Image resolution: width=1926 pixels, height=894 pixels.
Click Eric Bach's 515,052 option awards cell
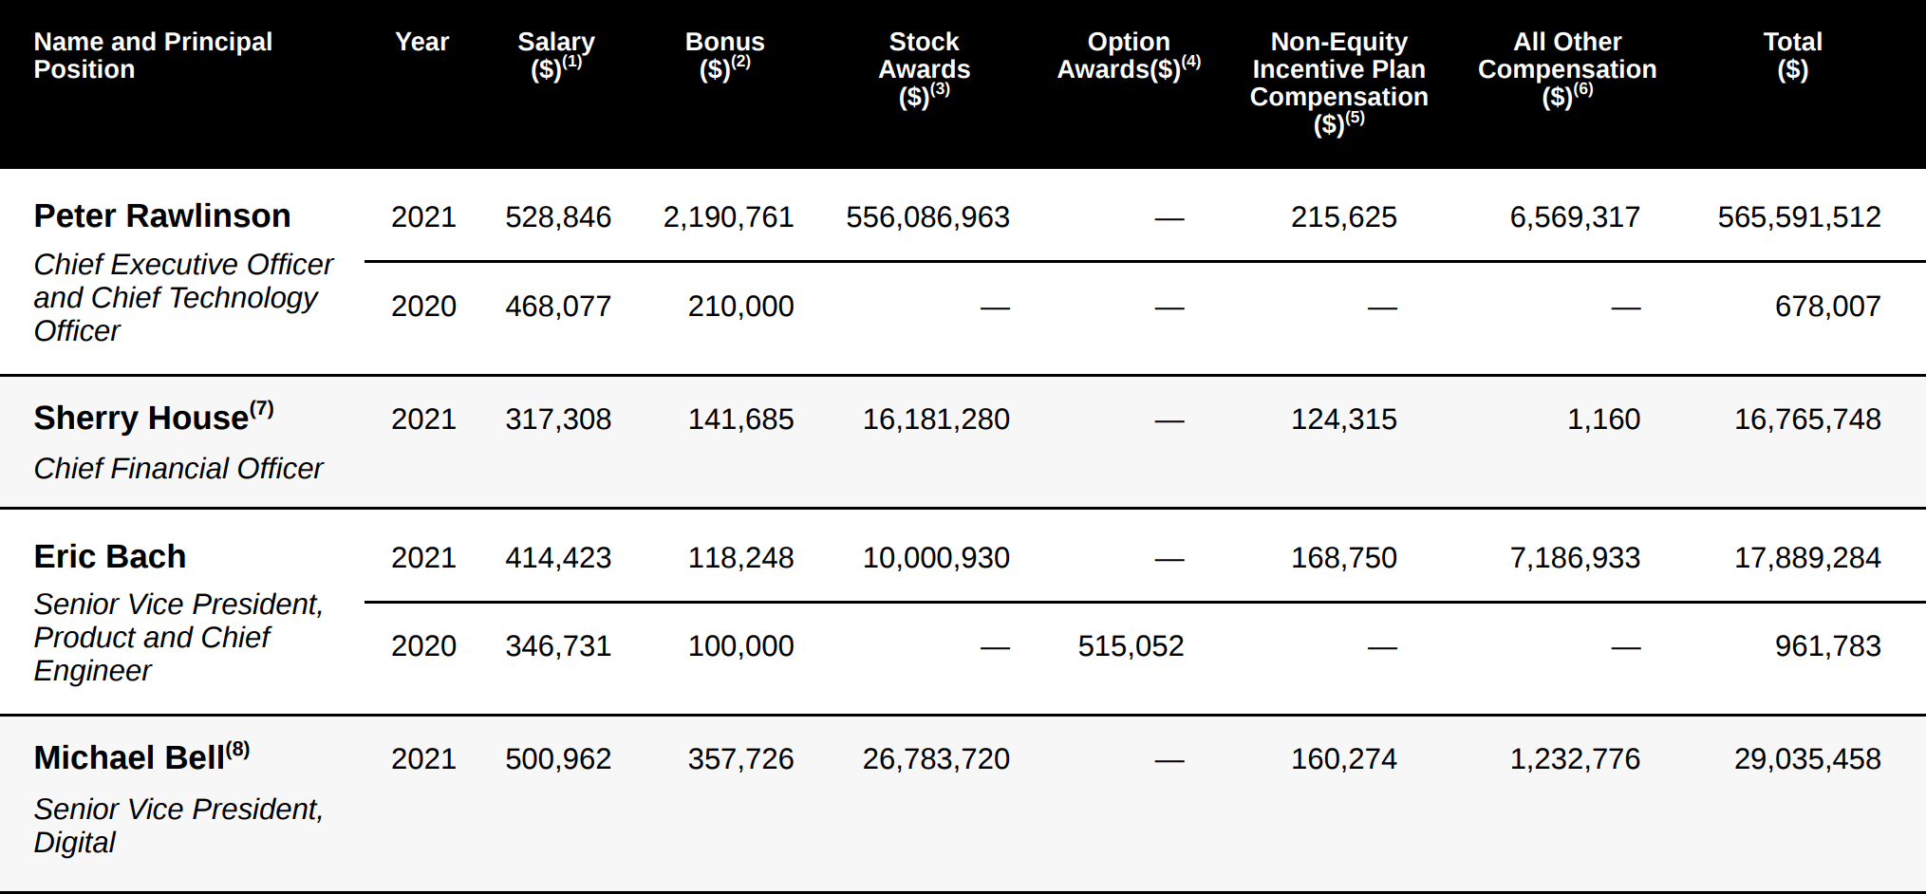pos(1131,646)
